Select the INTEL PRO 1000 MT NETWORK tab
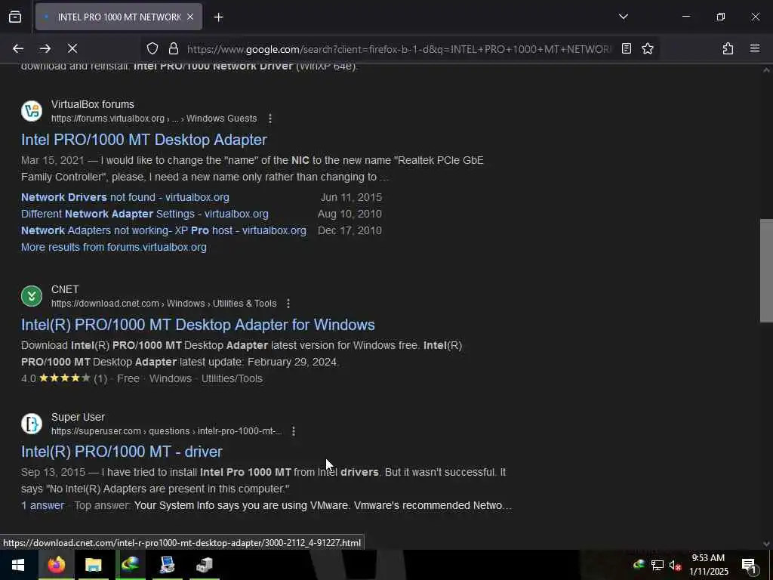 click(x=119, y=17)
